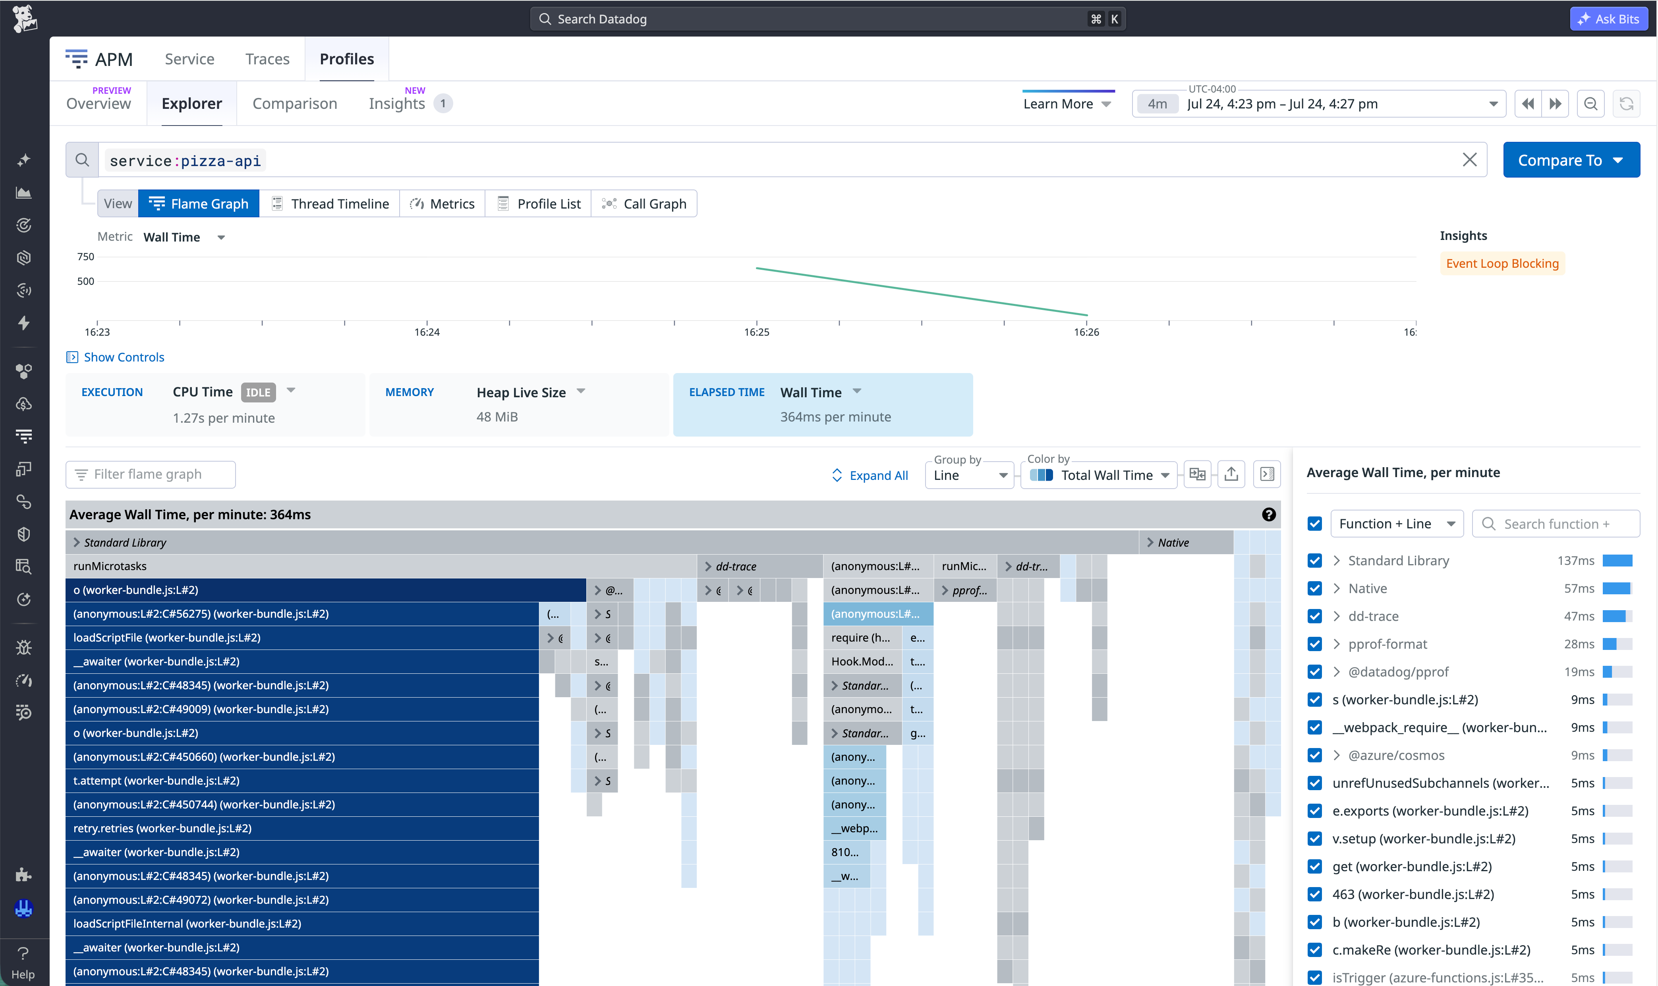Collapse the side panel icon
Screen dimensions: 1658x986
pyautogui.click(x=1267, y=474)
